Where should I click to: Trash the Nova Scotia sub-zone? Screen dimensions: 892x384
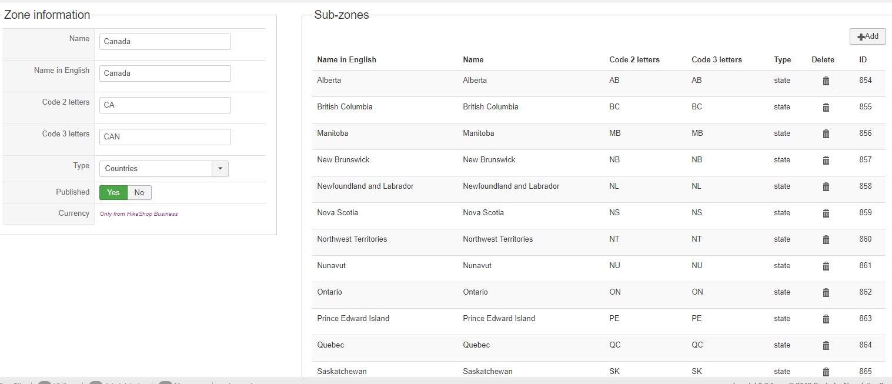pyautogui.click(x=826, y=213)
